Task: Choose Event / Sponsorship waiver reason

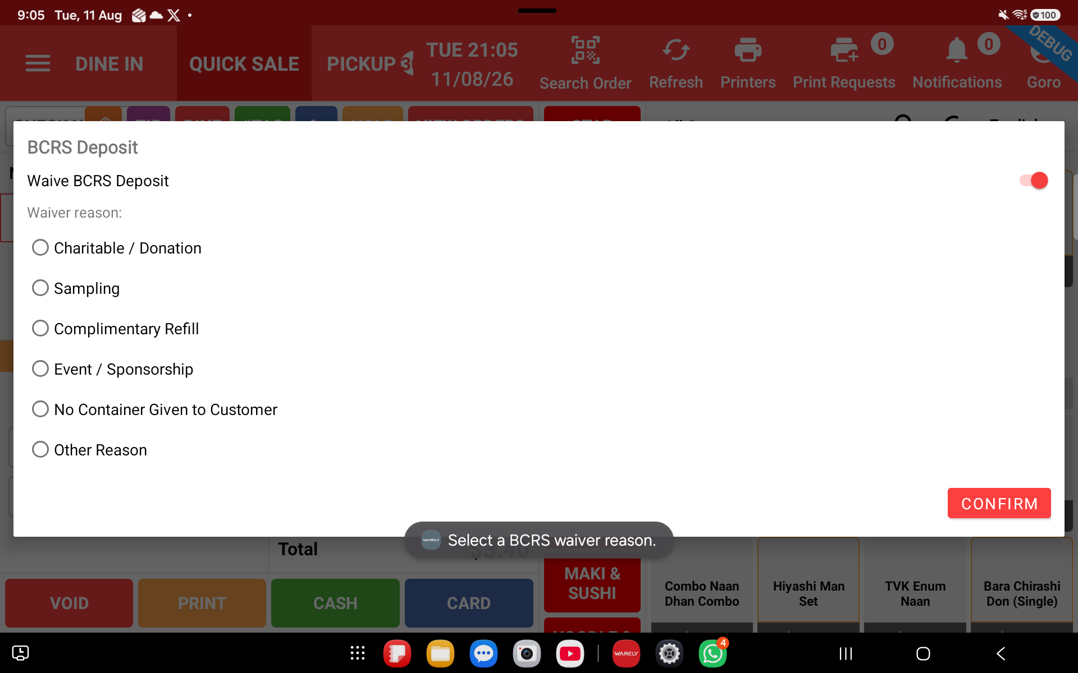Action: [x=113, y=369]
